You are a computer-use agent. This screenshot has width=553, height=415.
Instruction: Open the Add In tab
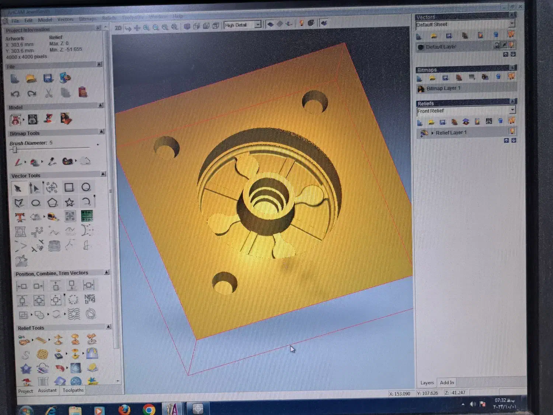point(447,383)
